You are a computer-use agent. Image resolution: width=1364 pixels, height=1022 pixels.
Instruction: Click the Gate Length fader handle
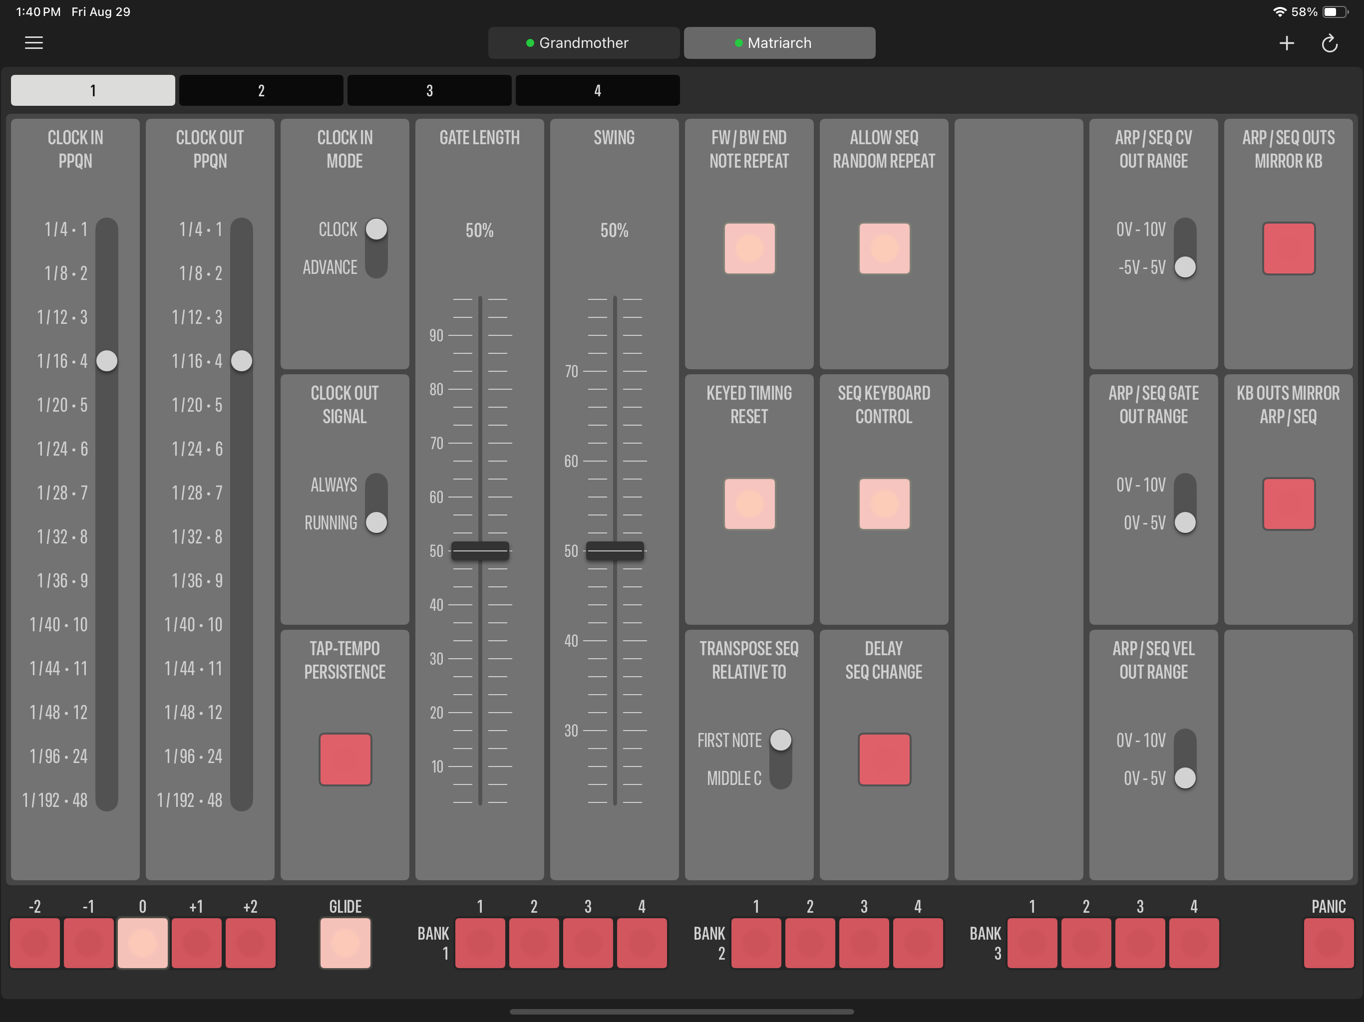pyautogui.click(x=480, y=550)
